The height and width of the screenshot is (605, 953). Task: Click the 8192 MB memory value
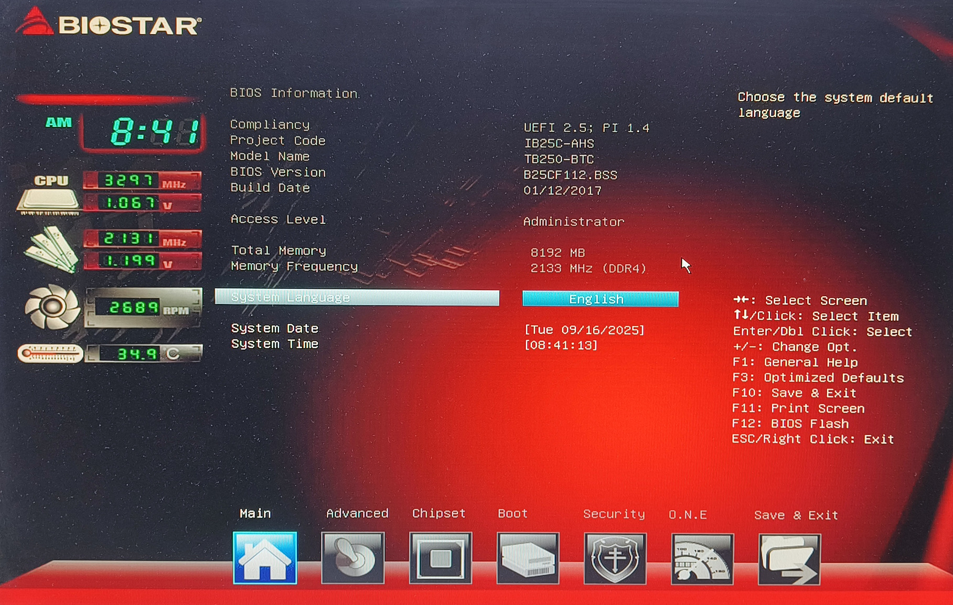558,253
